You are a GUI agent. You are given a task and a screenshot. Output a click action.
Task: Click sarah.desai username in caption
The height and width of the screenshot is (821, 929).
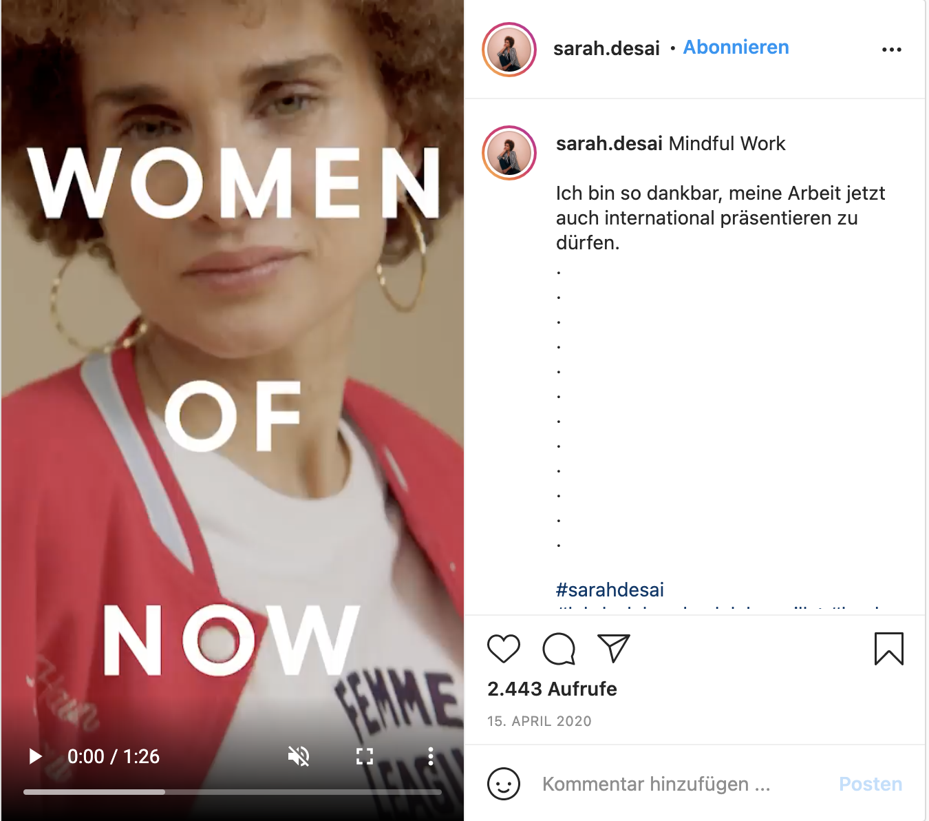[x=609, y=143]
